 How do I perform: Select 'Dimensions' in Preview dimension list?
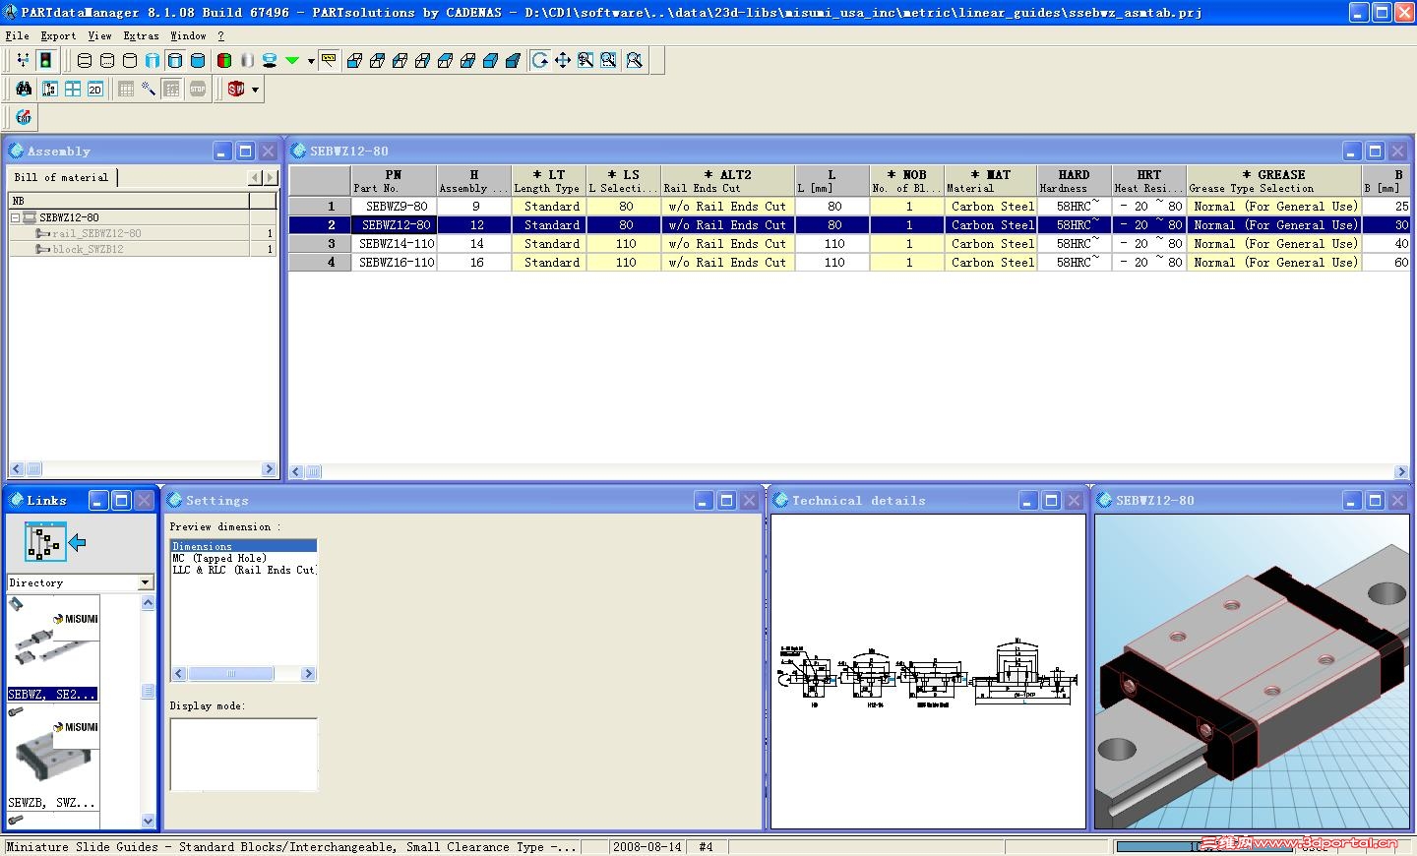click(x=244, y=546)
